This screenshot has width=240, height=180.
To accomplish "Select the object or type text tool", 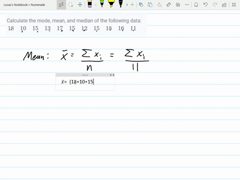I will 61,4.
